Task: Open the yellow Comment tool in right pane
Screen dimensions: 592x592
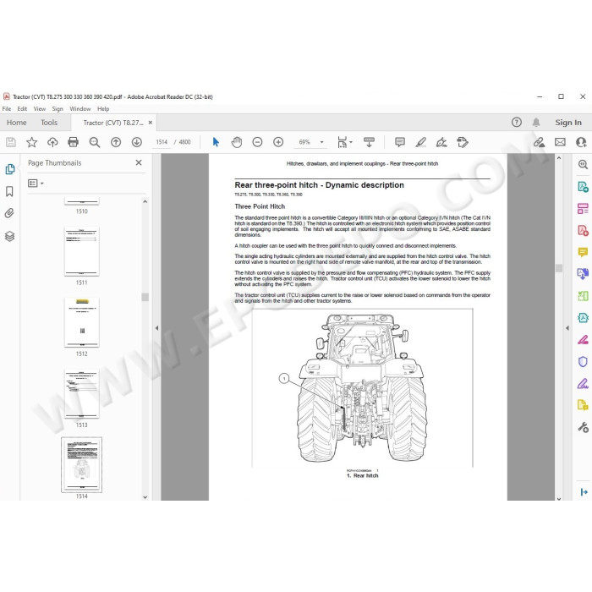Action: click(583, 252)
